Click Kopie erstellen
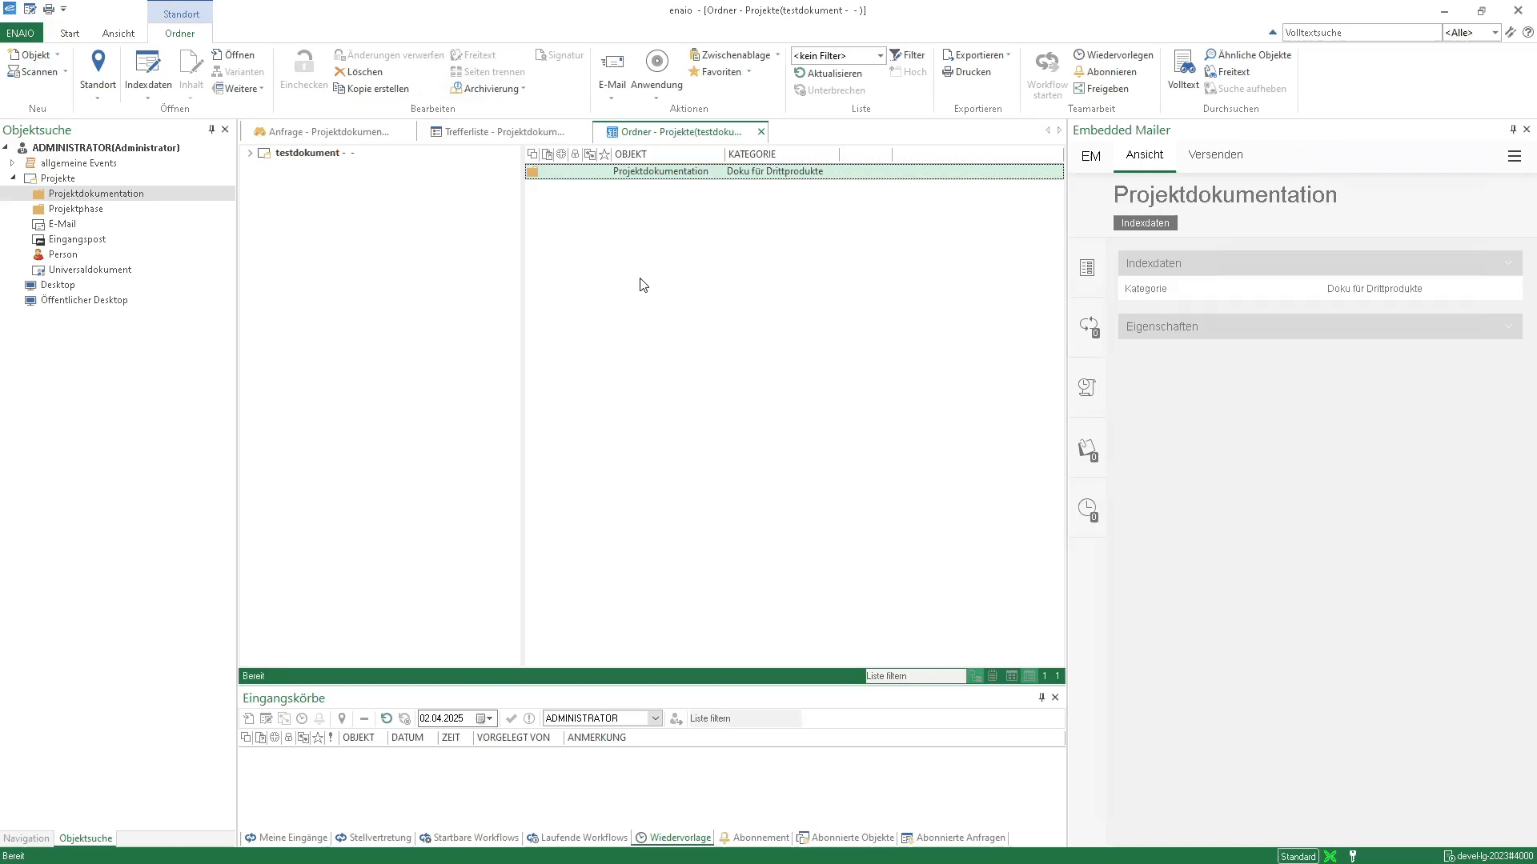The image size is (1537, 864). coord(371,89)
